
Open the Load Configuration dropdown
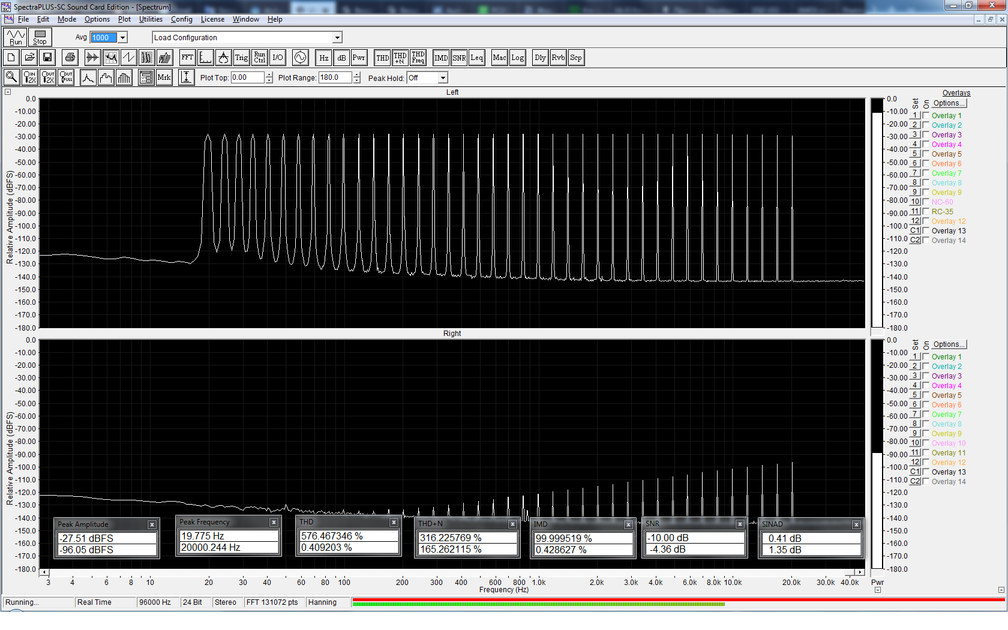337,38
